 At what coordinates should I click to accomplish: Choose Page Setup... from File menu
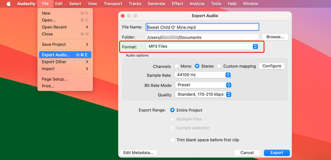65,79
